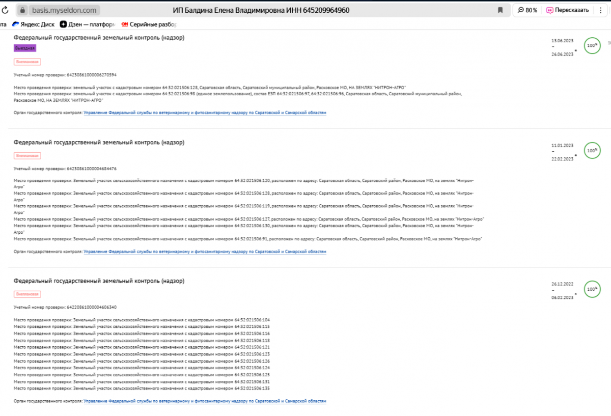Click the bookmark icon in address bar
Viewport: 611px width, 416px height.
(500, 10)
